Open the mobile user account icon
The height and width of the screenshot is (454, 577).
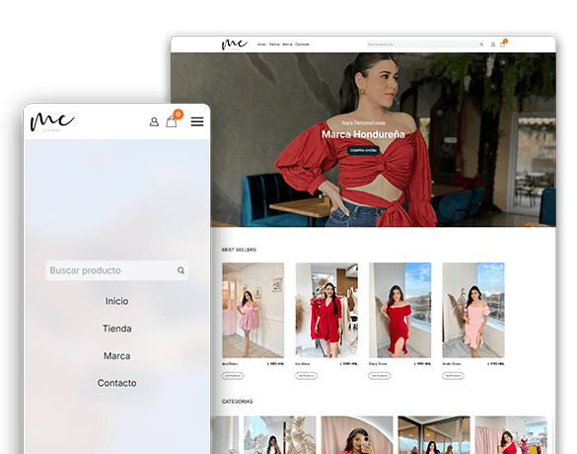coord(154,121)
